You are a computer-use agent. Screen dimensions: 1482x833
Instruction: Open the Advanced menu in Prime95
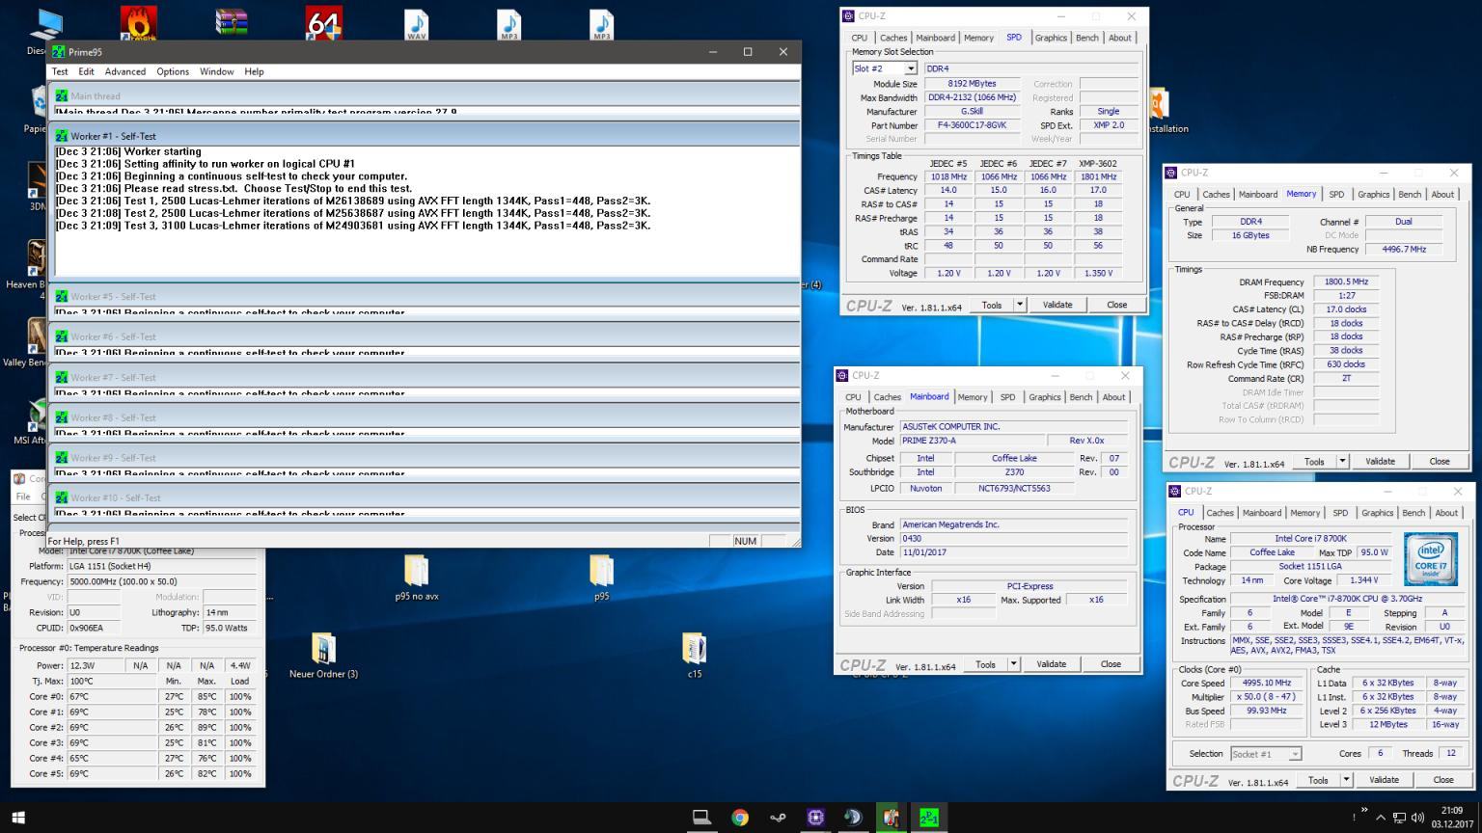point(125,71)
